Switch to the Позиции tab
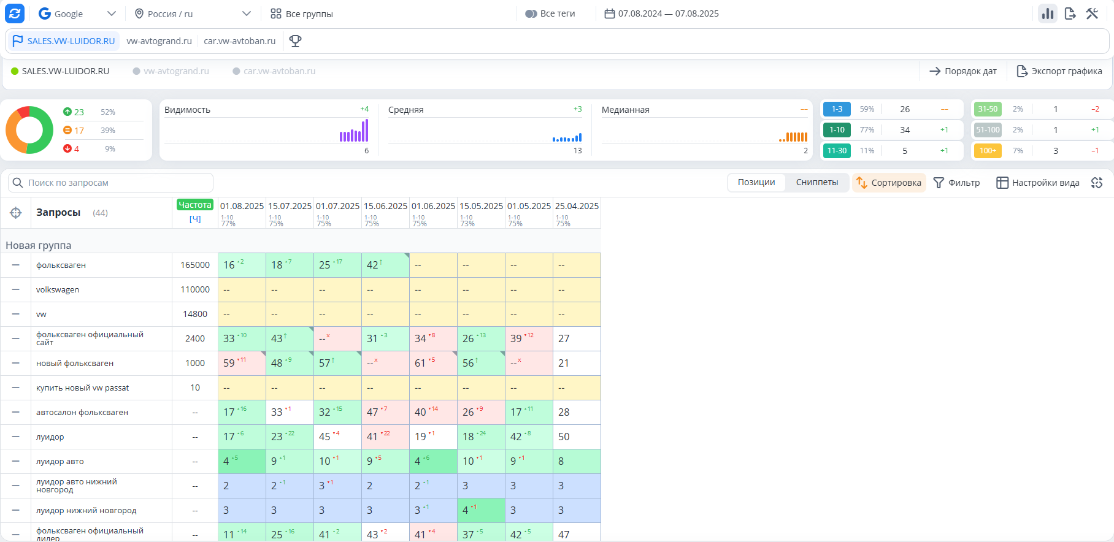The height and width of the screenshot is (542, 1114). 756,182
